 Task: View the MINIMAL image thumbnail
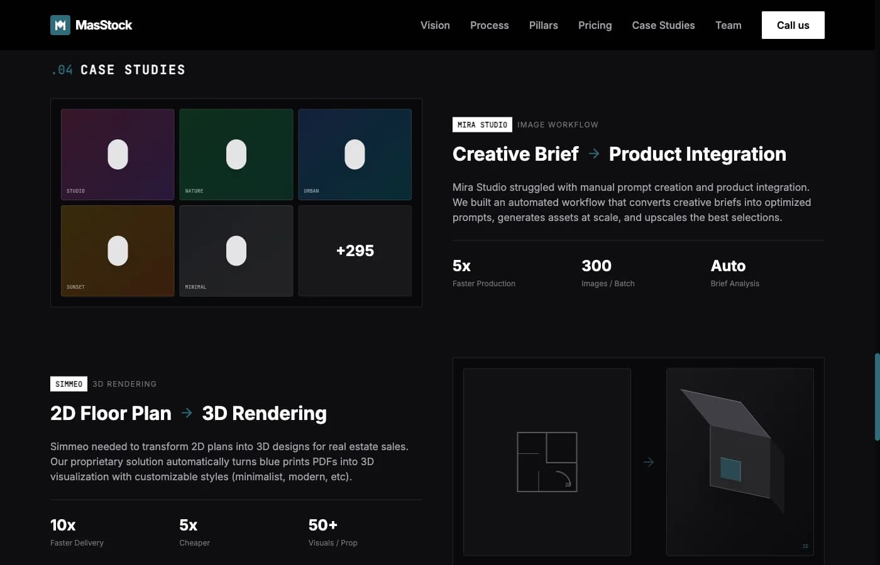coord(236,250)
